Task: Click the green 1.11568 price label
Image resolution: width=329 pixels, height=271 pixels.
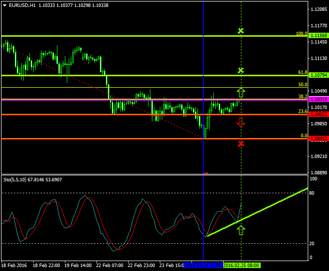Action: click(x=317, y=36)
